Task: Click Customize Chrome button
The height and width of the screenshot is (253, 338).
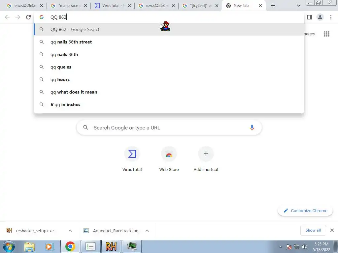Action: [x=305, y=211]
